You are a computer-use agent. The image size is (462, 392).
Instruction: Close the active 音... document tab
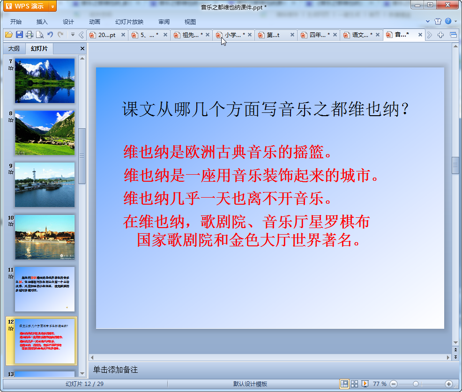(420, 35)
